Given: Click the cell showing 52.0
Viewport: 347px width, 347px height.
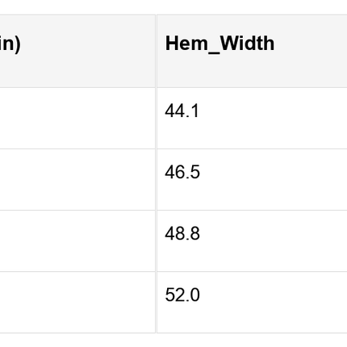Looking at the screenshot, I should 252,302.
